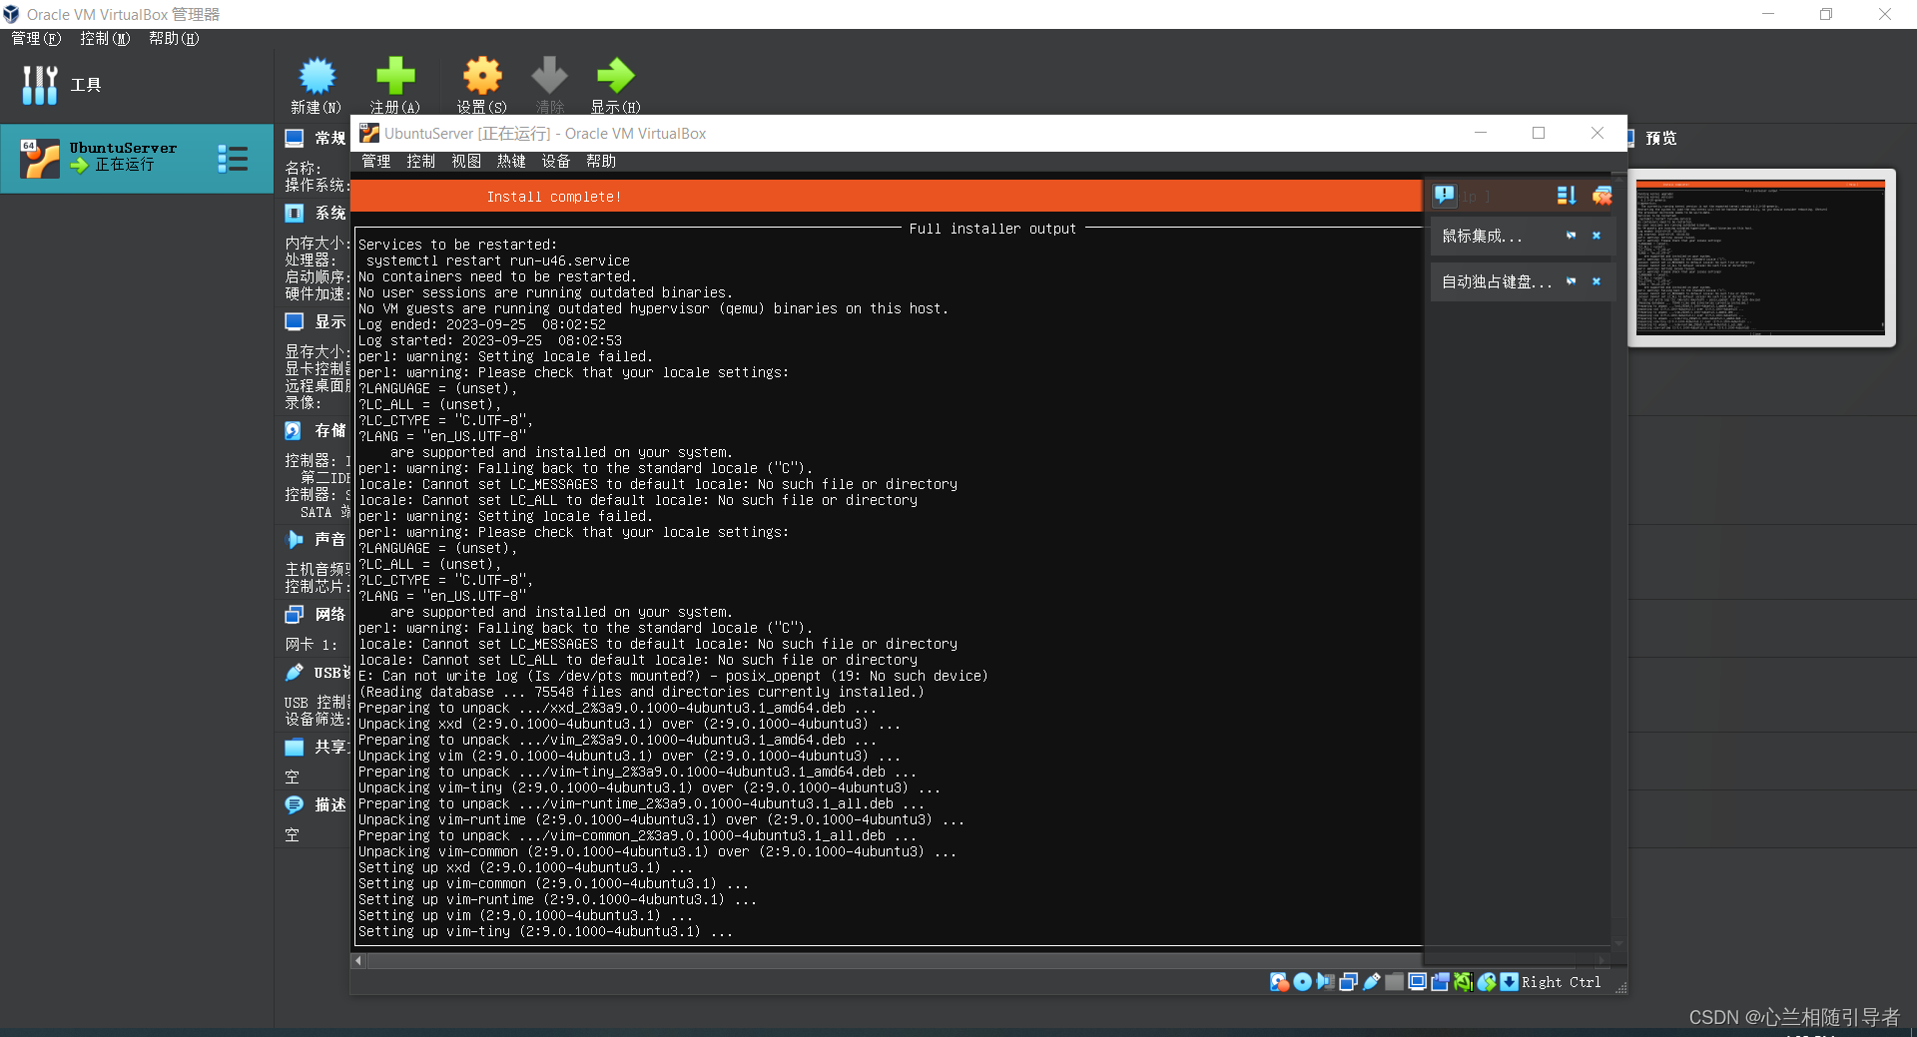Open VM settings via the 设置 gear icon

(x=481, y=85)
